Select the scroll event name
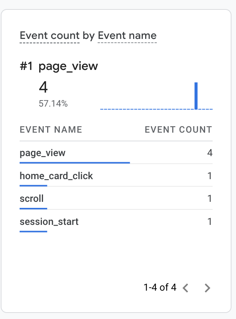The width and height of the screenshot is (236, 319). point(32,198)
